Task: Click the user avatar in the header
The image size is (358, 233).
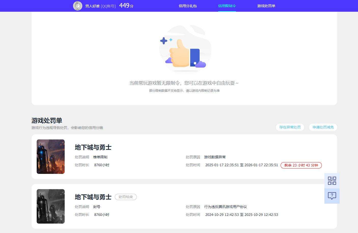Action: tap(78, 6)
